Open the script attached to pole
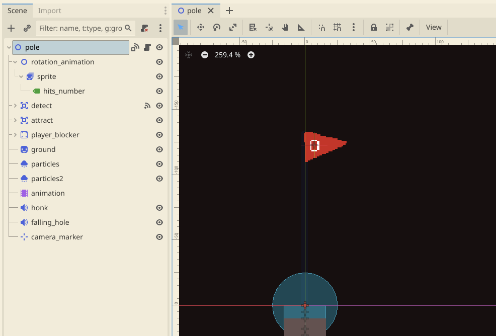Screen dimensions: 496x336 point(147,47)
